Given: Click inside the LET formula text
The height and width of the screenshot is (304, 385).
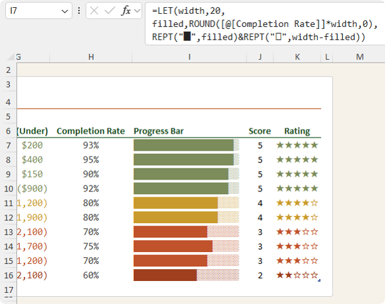Looking at the screenshot, I should click(264, 24).
